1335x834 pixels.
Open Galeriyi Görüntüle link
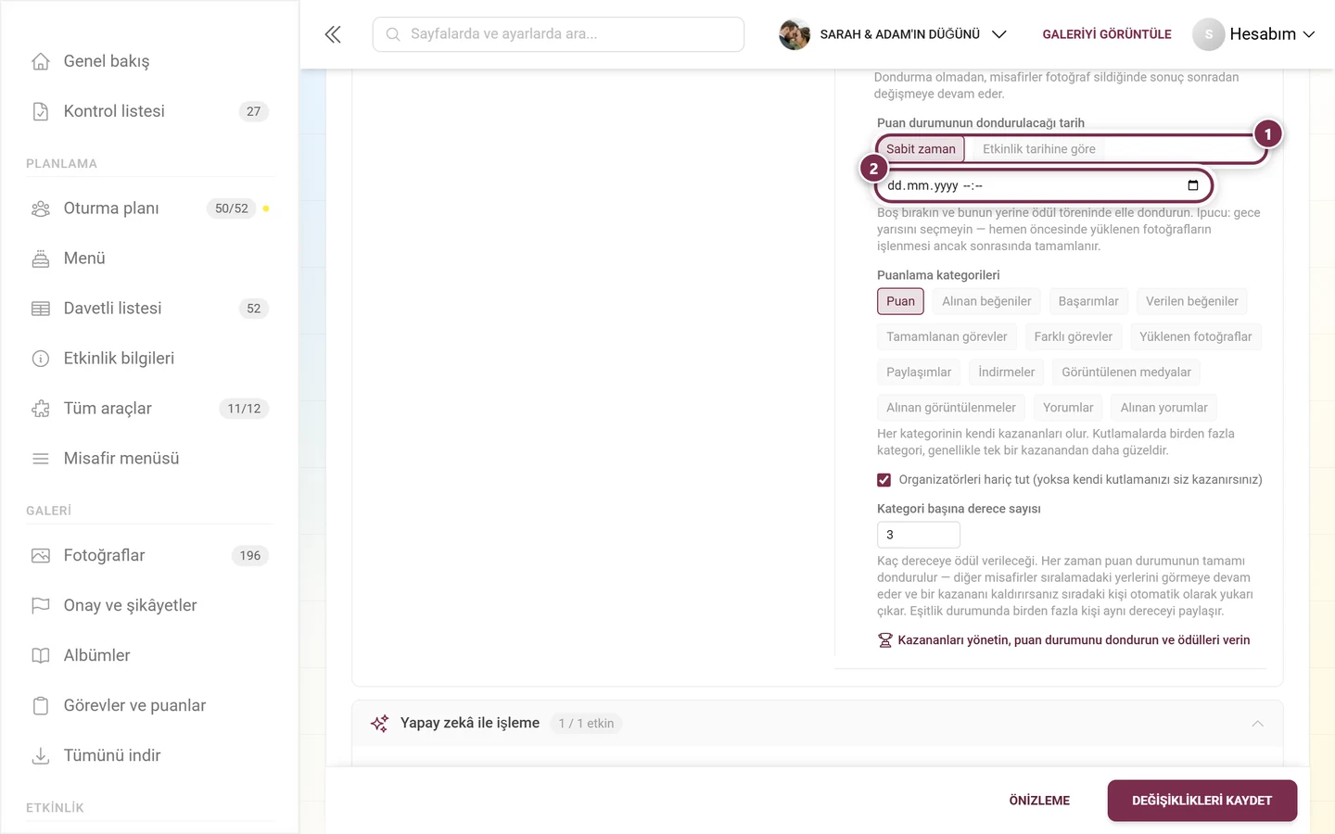1107,34
